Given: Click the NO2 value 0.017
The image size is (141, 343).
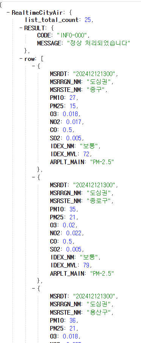Looking at the screenshot, I should (x=74, y=122).
